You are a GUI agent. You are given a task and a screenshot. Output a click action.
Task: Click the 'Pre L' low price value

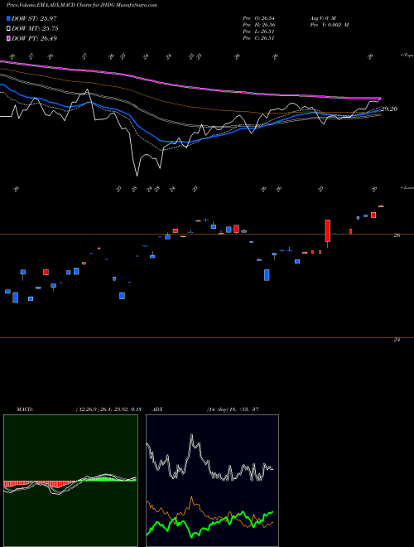coord(259,31)
